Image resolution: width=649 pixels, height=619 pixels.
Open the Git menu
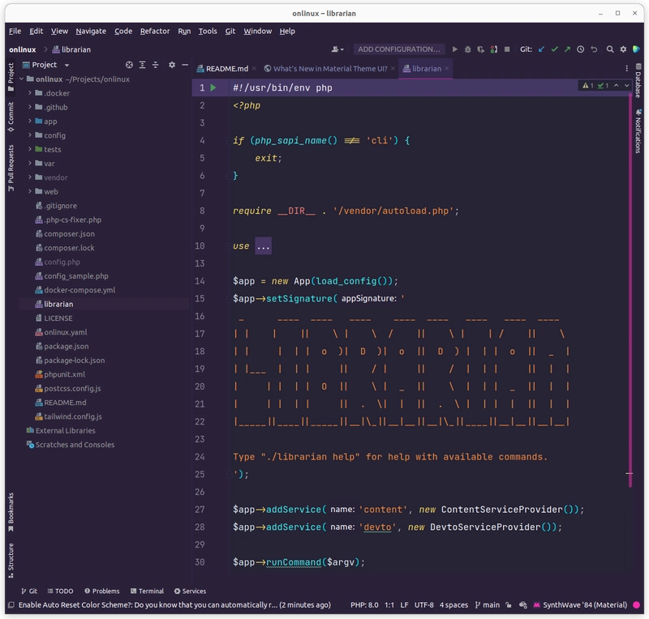[230, 31]
